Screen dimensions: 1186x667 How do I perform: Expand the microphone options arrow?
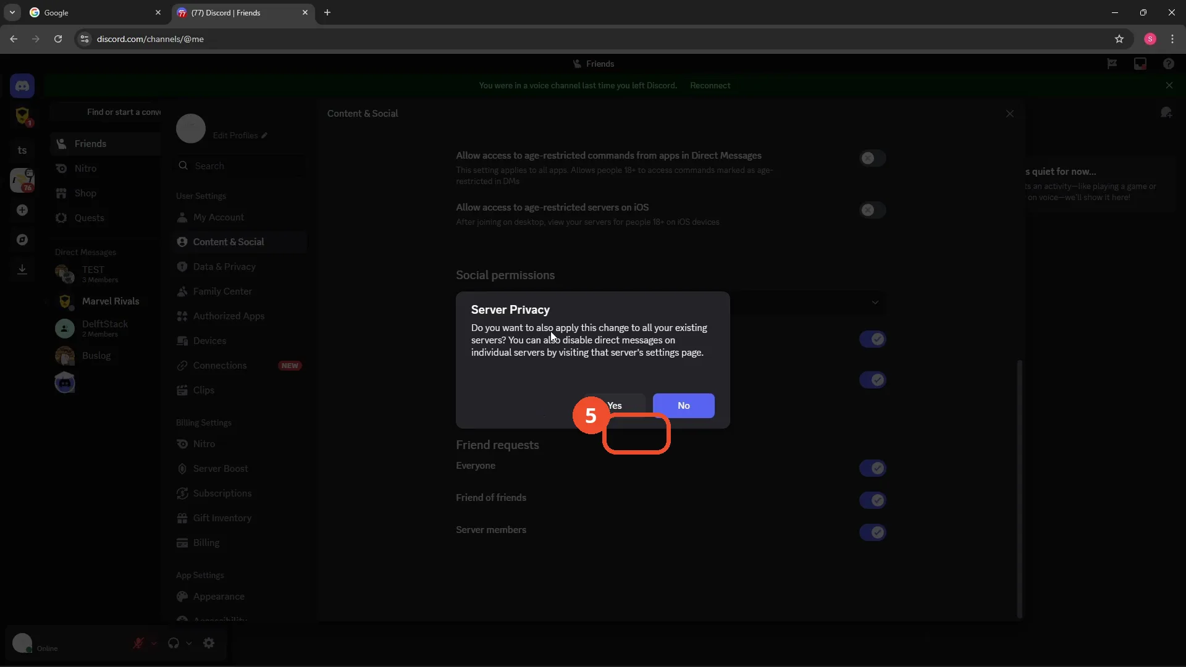coord(154,643)
